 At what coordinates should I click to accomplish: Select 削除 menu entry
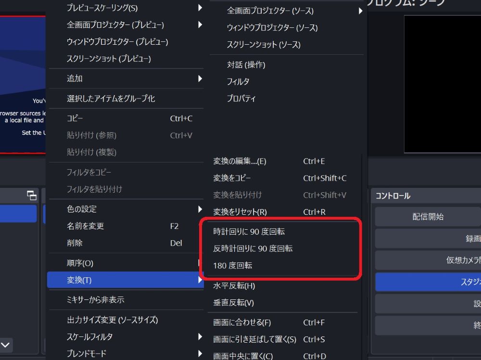click(x=126, y=243)
